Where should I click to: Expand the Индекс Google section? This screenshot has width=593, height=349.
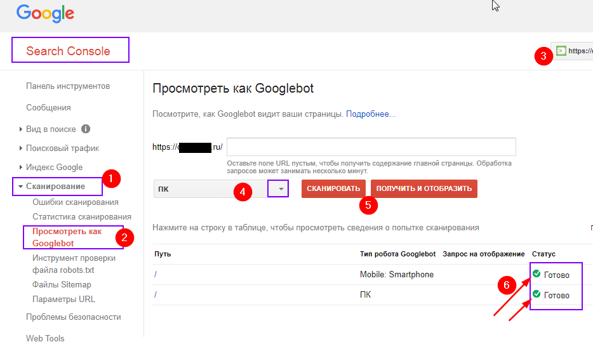[21, 167]
